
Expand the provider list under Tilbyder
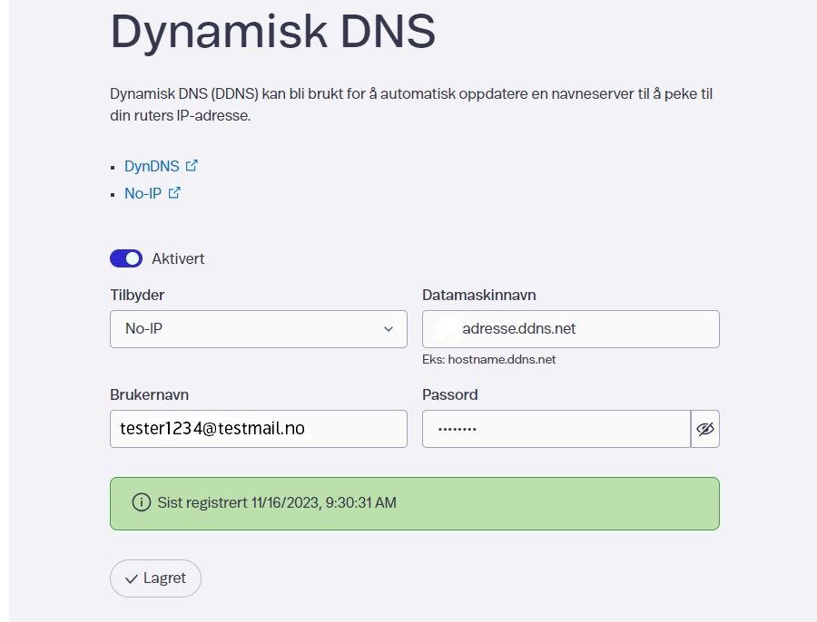259,328
